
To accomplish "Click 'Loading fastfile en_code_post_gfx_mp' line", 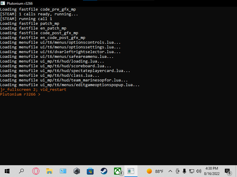I will coord(43,38).
